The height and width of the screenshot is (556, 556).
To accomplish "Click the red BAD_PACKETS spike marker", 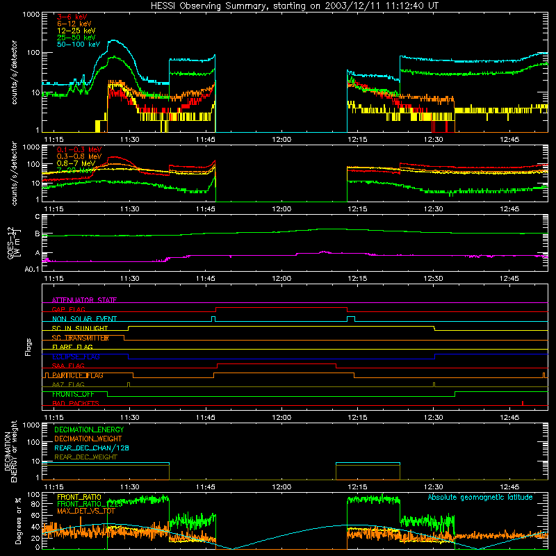I will coord(523,403).
